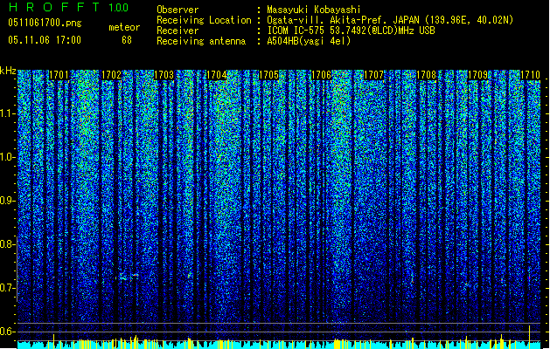Click the Receiver ICOM IC-575 line

point(351,31)
